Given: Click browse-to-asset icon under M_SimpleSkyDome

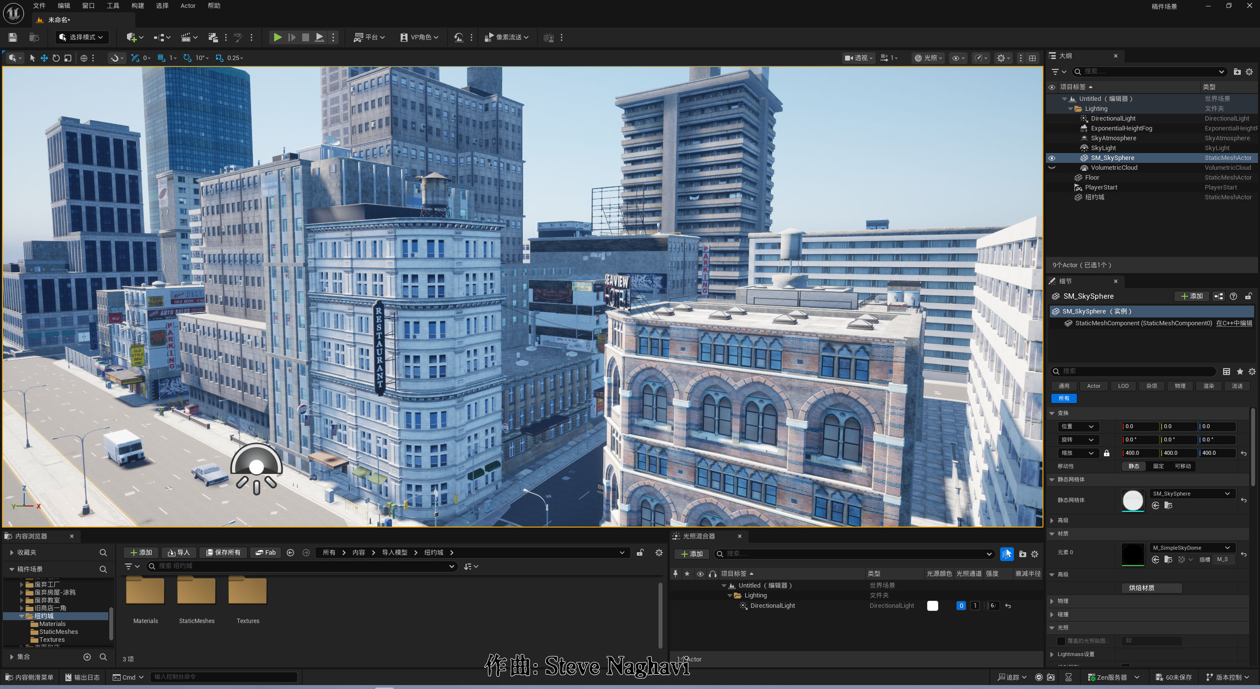Looking at the screenshot, I should pos(1168,560).
